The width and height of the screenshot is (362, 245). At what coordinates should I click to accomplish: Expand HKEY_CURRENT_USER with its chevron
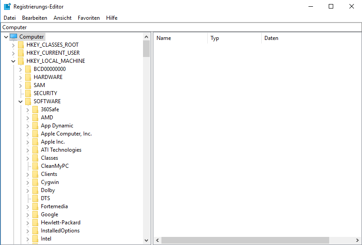pos(13,53)
